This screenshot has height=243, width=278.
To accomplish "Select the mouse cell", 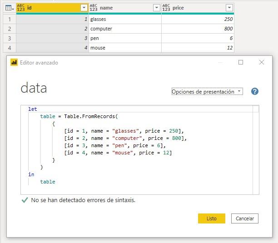I will (125, 48).
